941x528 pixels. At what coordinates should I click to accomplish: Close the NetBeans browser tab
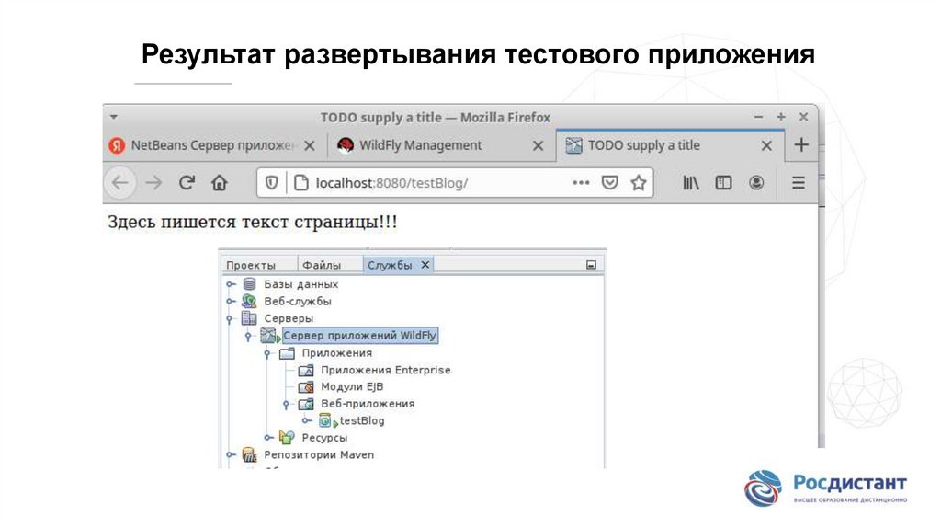point(309,145)
